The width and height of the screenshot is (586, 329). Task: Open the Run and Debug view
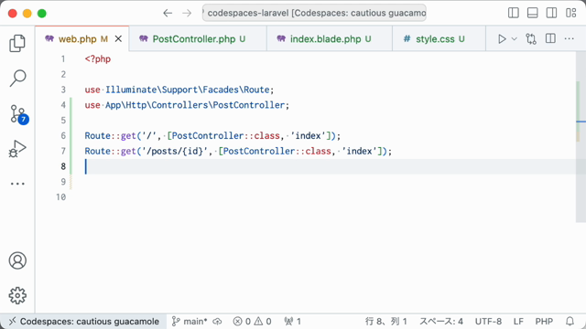17,148
